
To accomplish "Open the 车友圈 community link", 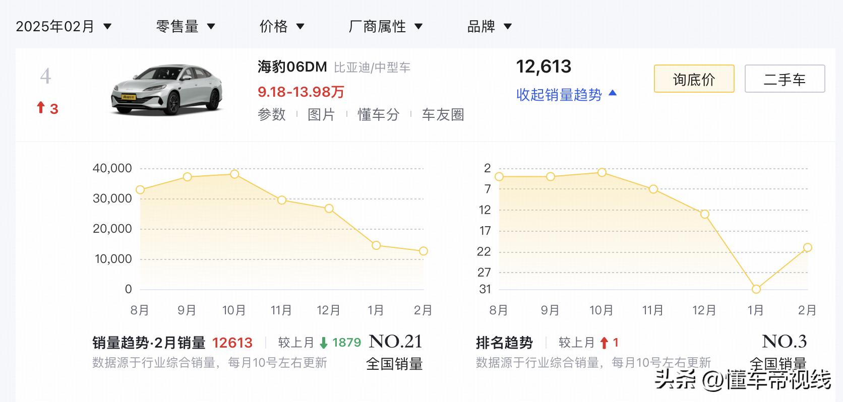I will [x=443, y=115].
